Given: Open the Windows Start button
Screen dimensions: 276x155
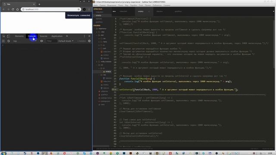Looking at the screenshot, I should tap(3, 153).
